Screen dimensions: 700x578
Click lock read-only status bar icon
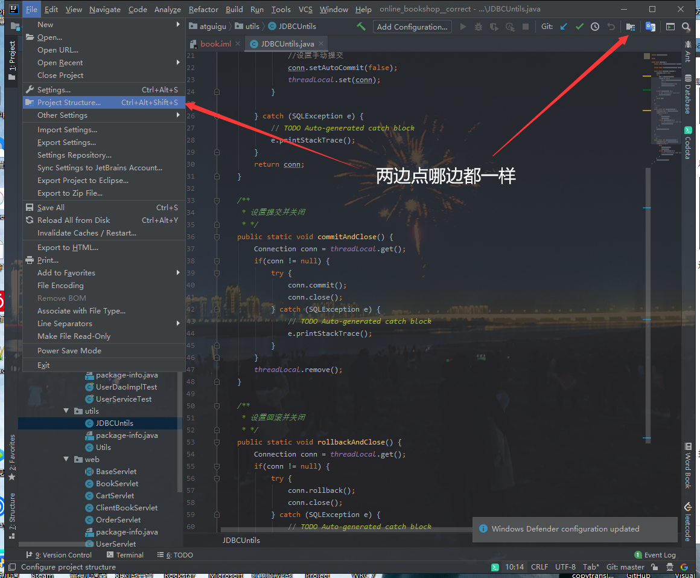(x=655, y=567)
